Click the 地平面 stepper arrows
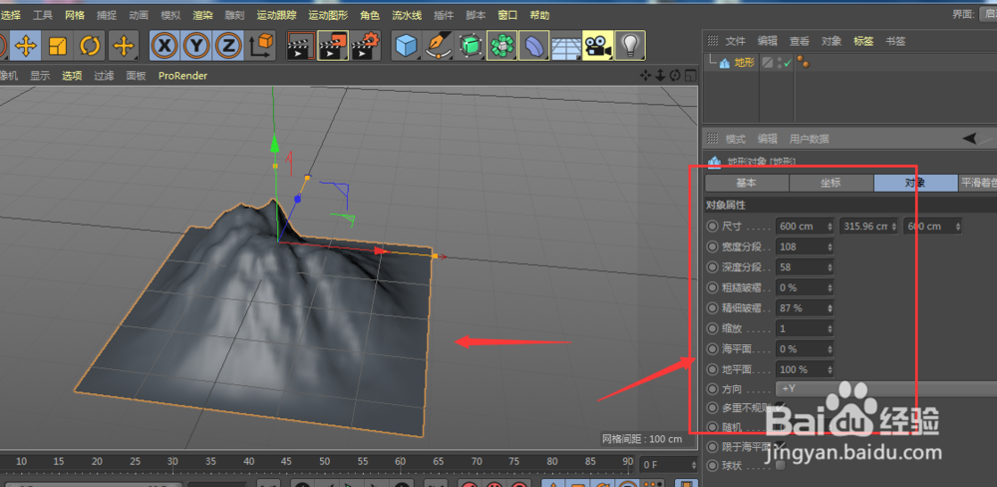The height and width of the screenshot is (487, 997). [830, 369]
